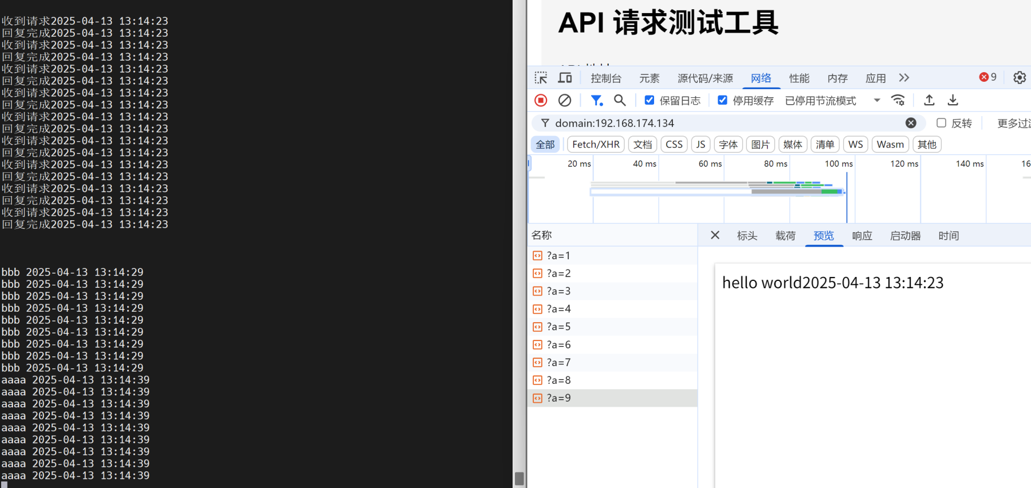Select the ?a=7 request row

612,363
